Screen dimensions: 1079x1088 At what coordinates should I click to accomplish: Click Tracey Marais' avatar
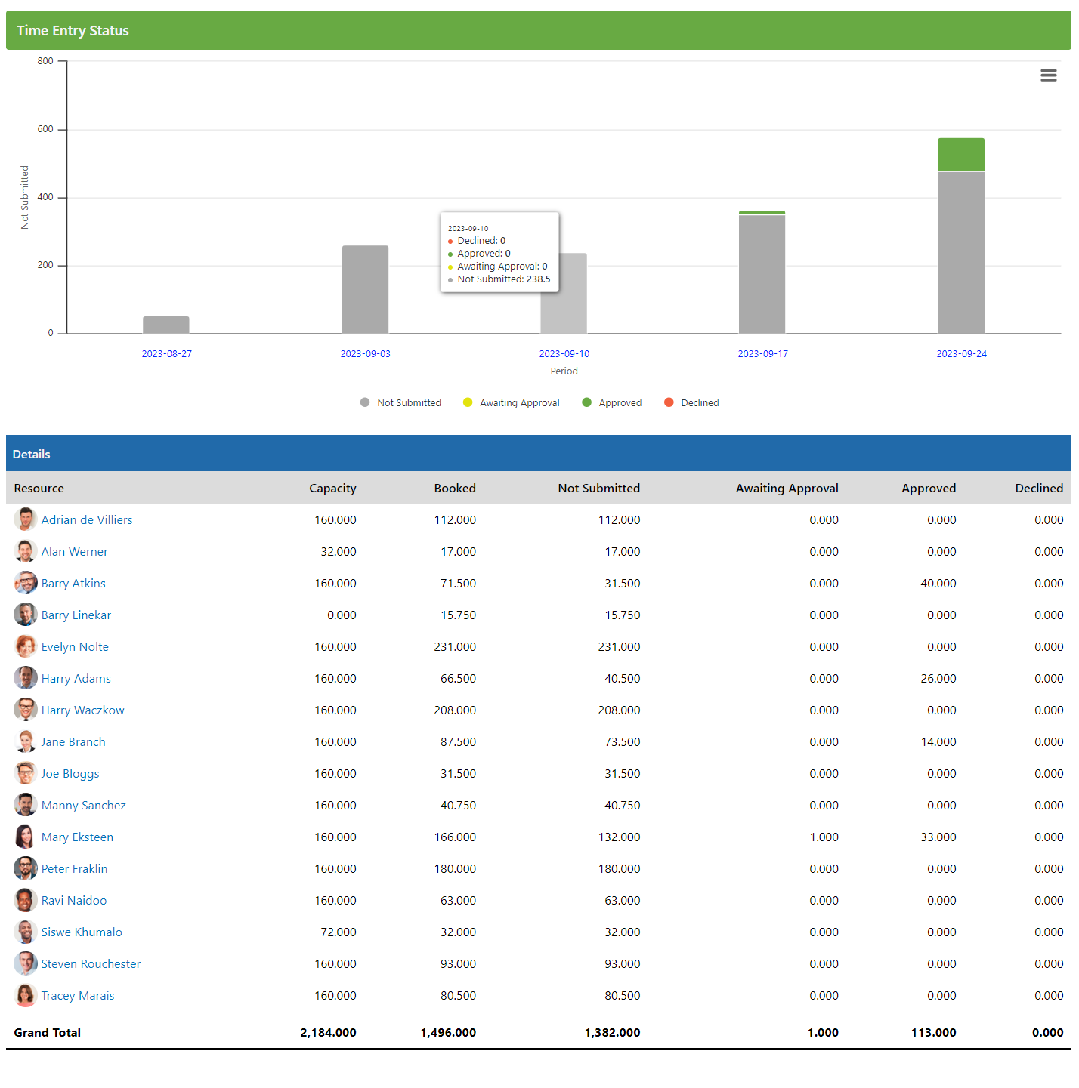25,995
